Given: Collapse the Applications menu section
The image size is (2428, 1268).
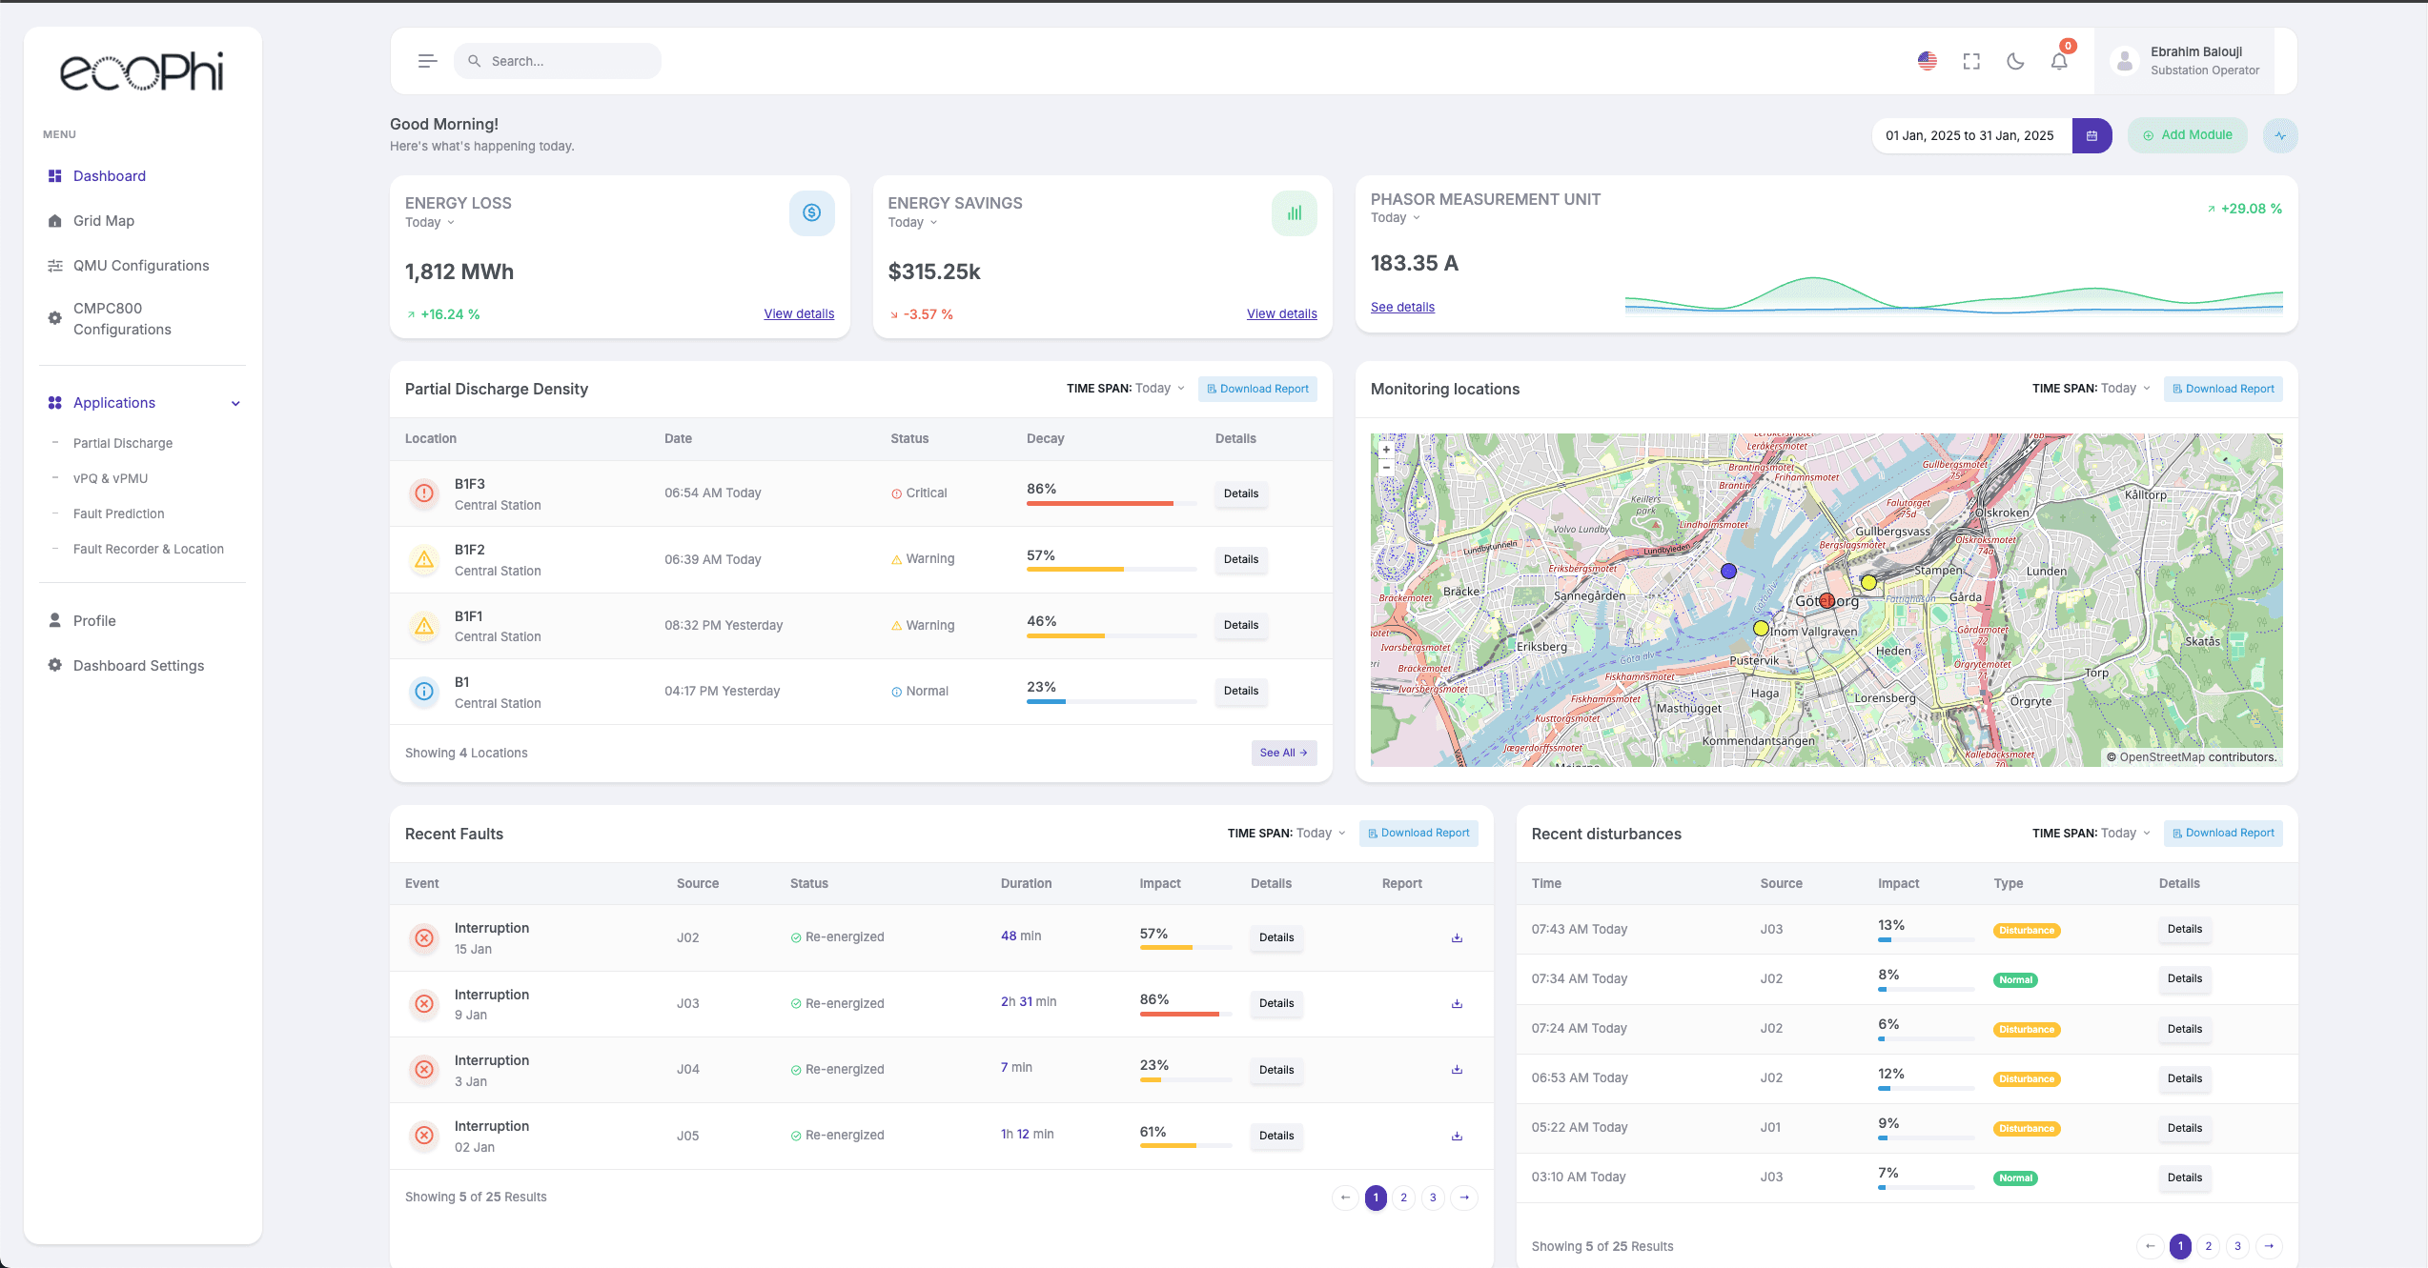Looking at the screenshot, I should 235,403.
